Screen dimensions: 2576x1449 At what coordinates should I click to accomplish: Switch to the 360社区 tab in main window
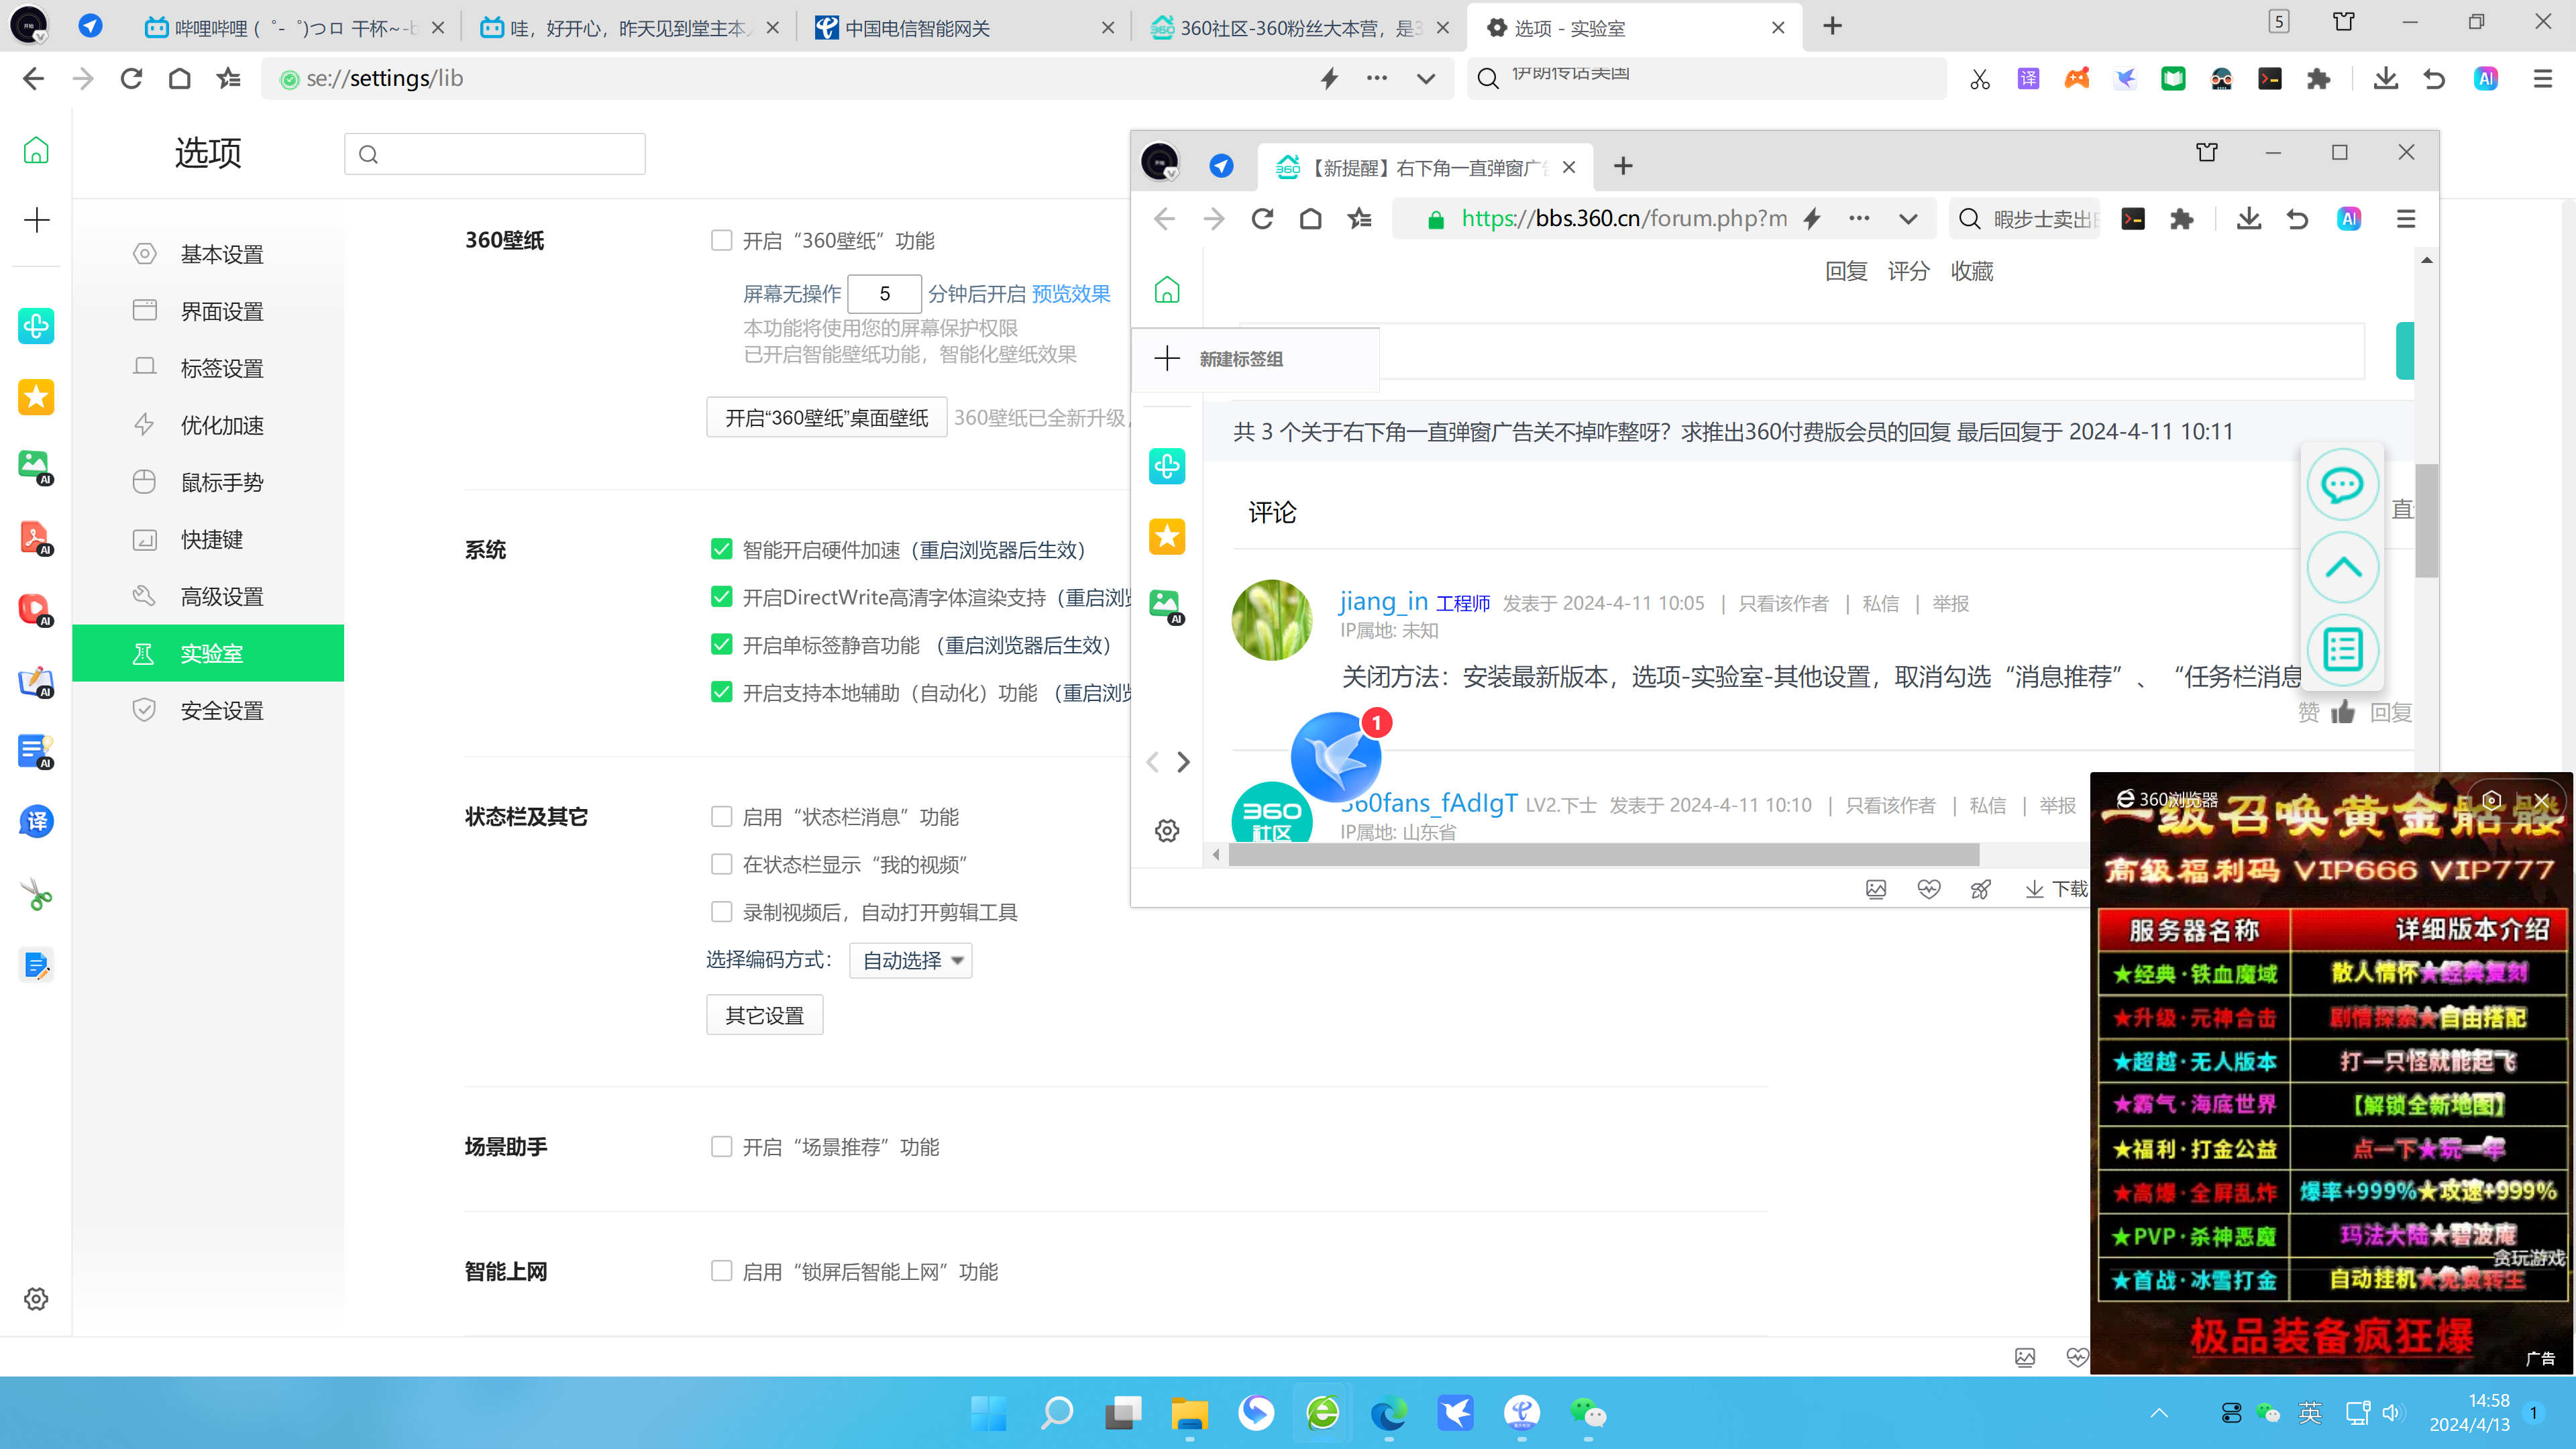1300,28
